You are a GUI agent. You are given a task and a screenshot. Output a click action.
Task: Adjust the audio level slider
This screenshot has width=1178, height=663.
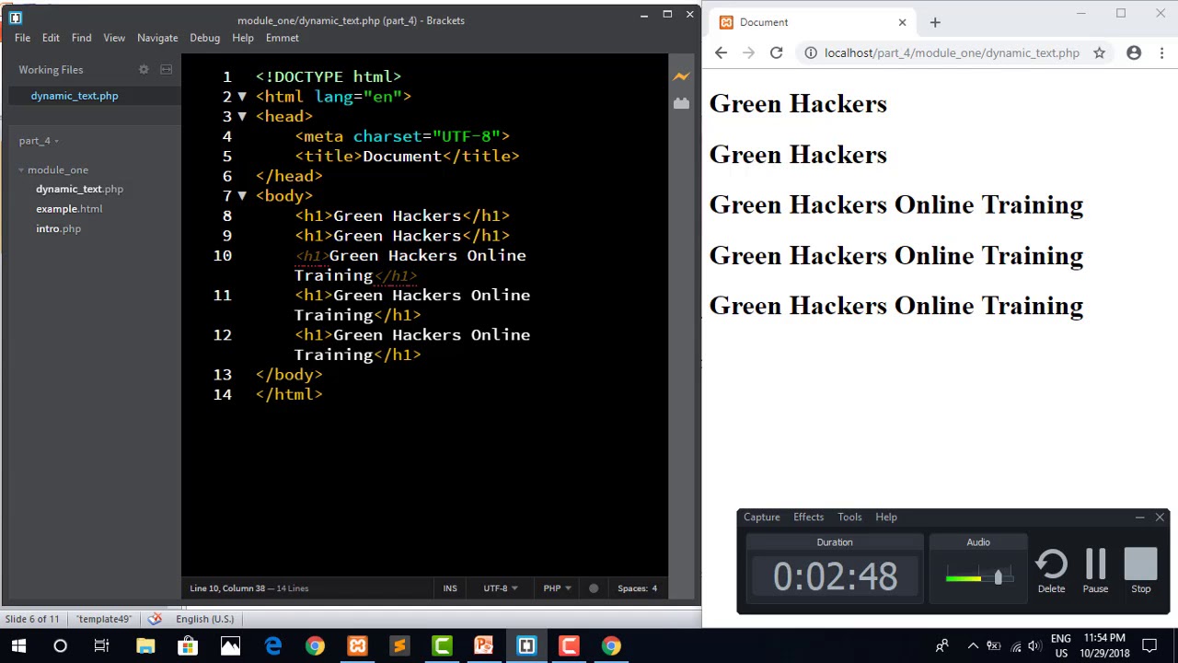pyautogui.click(x=998, y=576)
